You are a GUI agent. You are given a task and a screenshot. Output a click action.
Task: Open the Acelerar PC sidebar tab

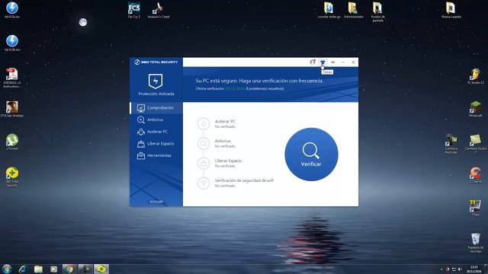(x=156, y=132)
